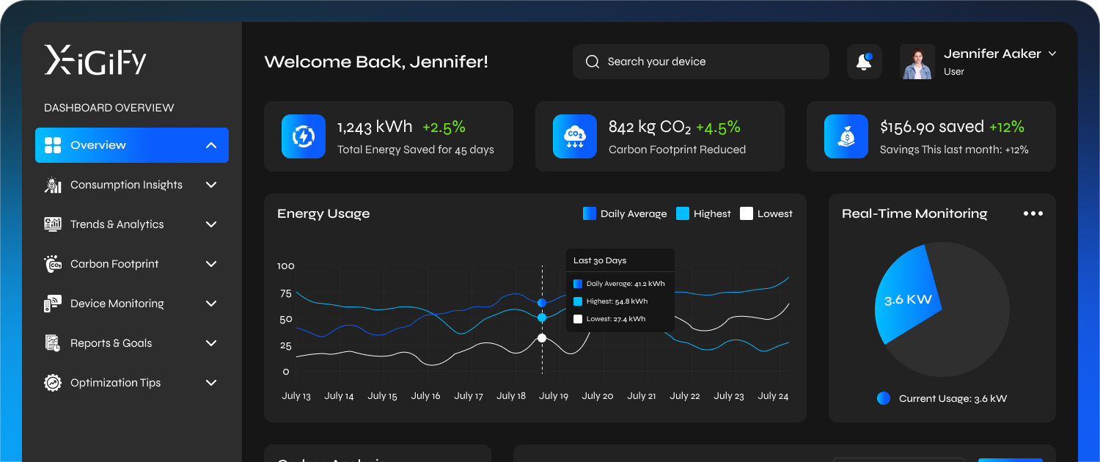The height and width of the screenshot is (462, 1100).
Task: Open the Jennifer Aaker account dropdown
Action: tap(1052, 54)
